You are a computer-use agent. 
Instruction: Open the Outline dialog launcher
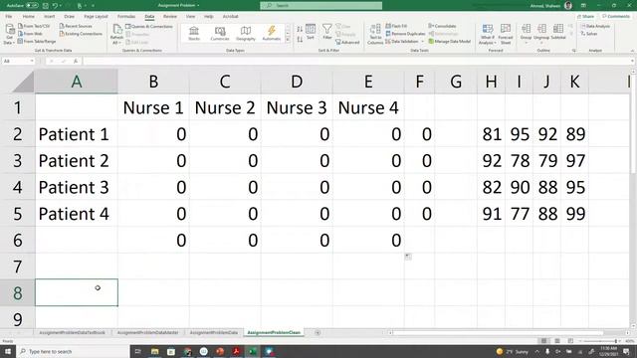tap(574, 51)
